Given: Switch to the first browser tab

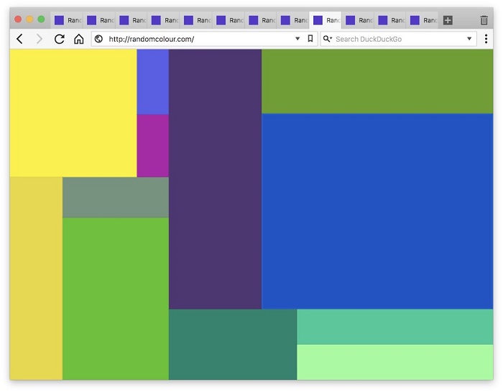Looking at the screenshot, I should tap(68, 20).
